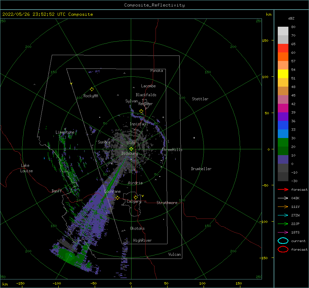Click the Composite_Reflectivity title
The width and height of the screenshot is (309, 288).
(154, 5)
